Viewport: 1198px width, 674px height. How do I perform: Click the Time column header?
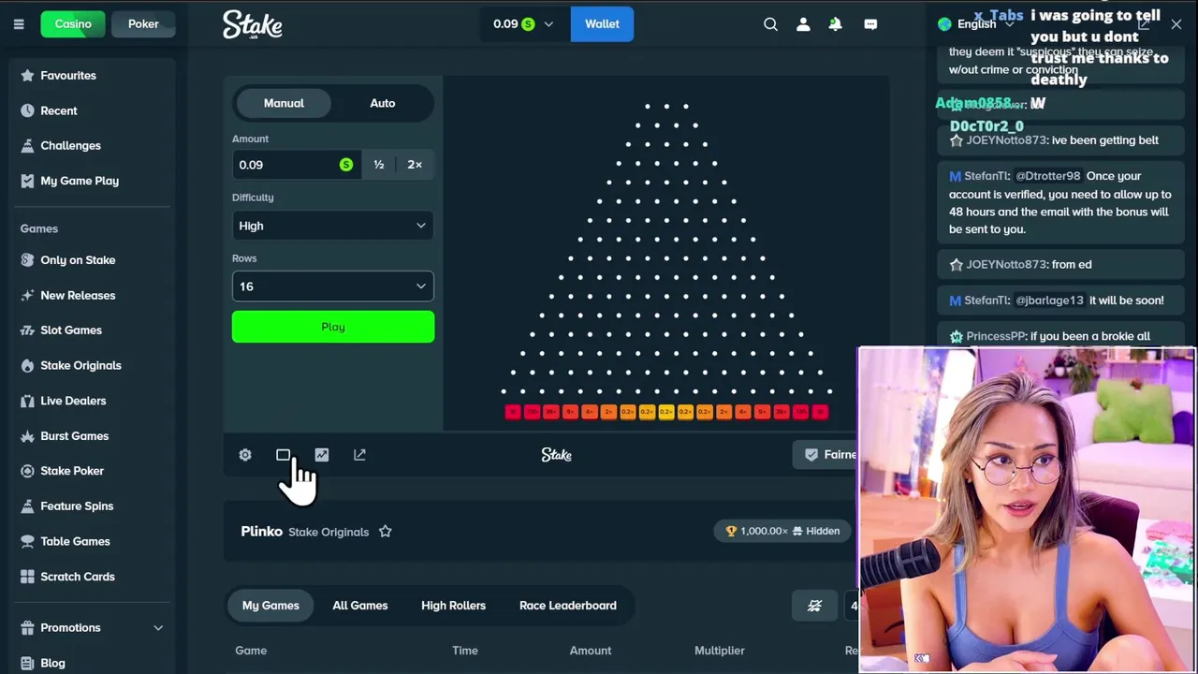pos(465,651)
